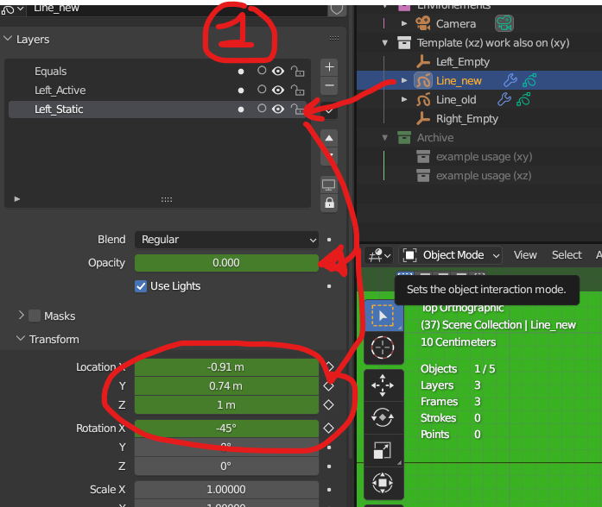Expand layer list filter options triangle
Viewport: 602px width, 507px height.
coord(17,199)
